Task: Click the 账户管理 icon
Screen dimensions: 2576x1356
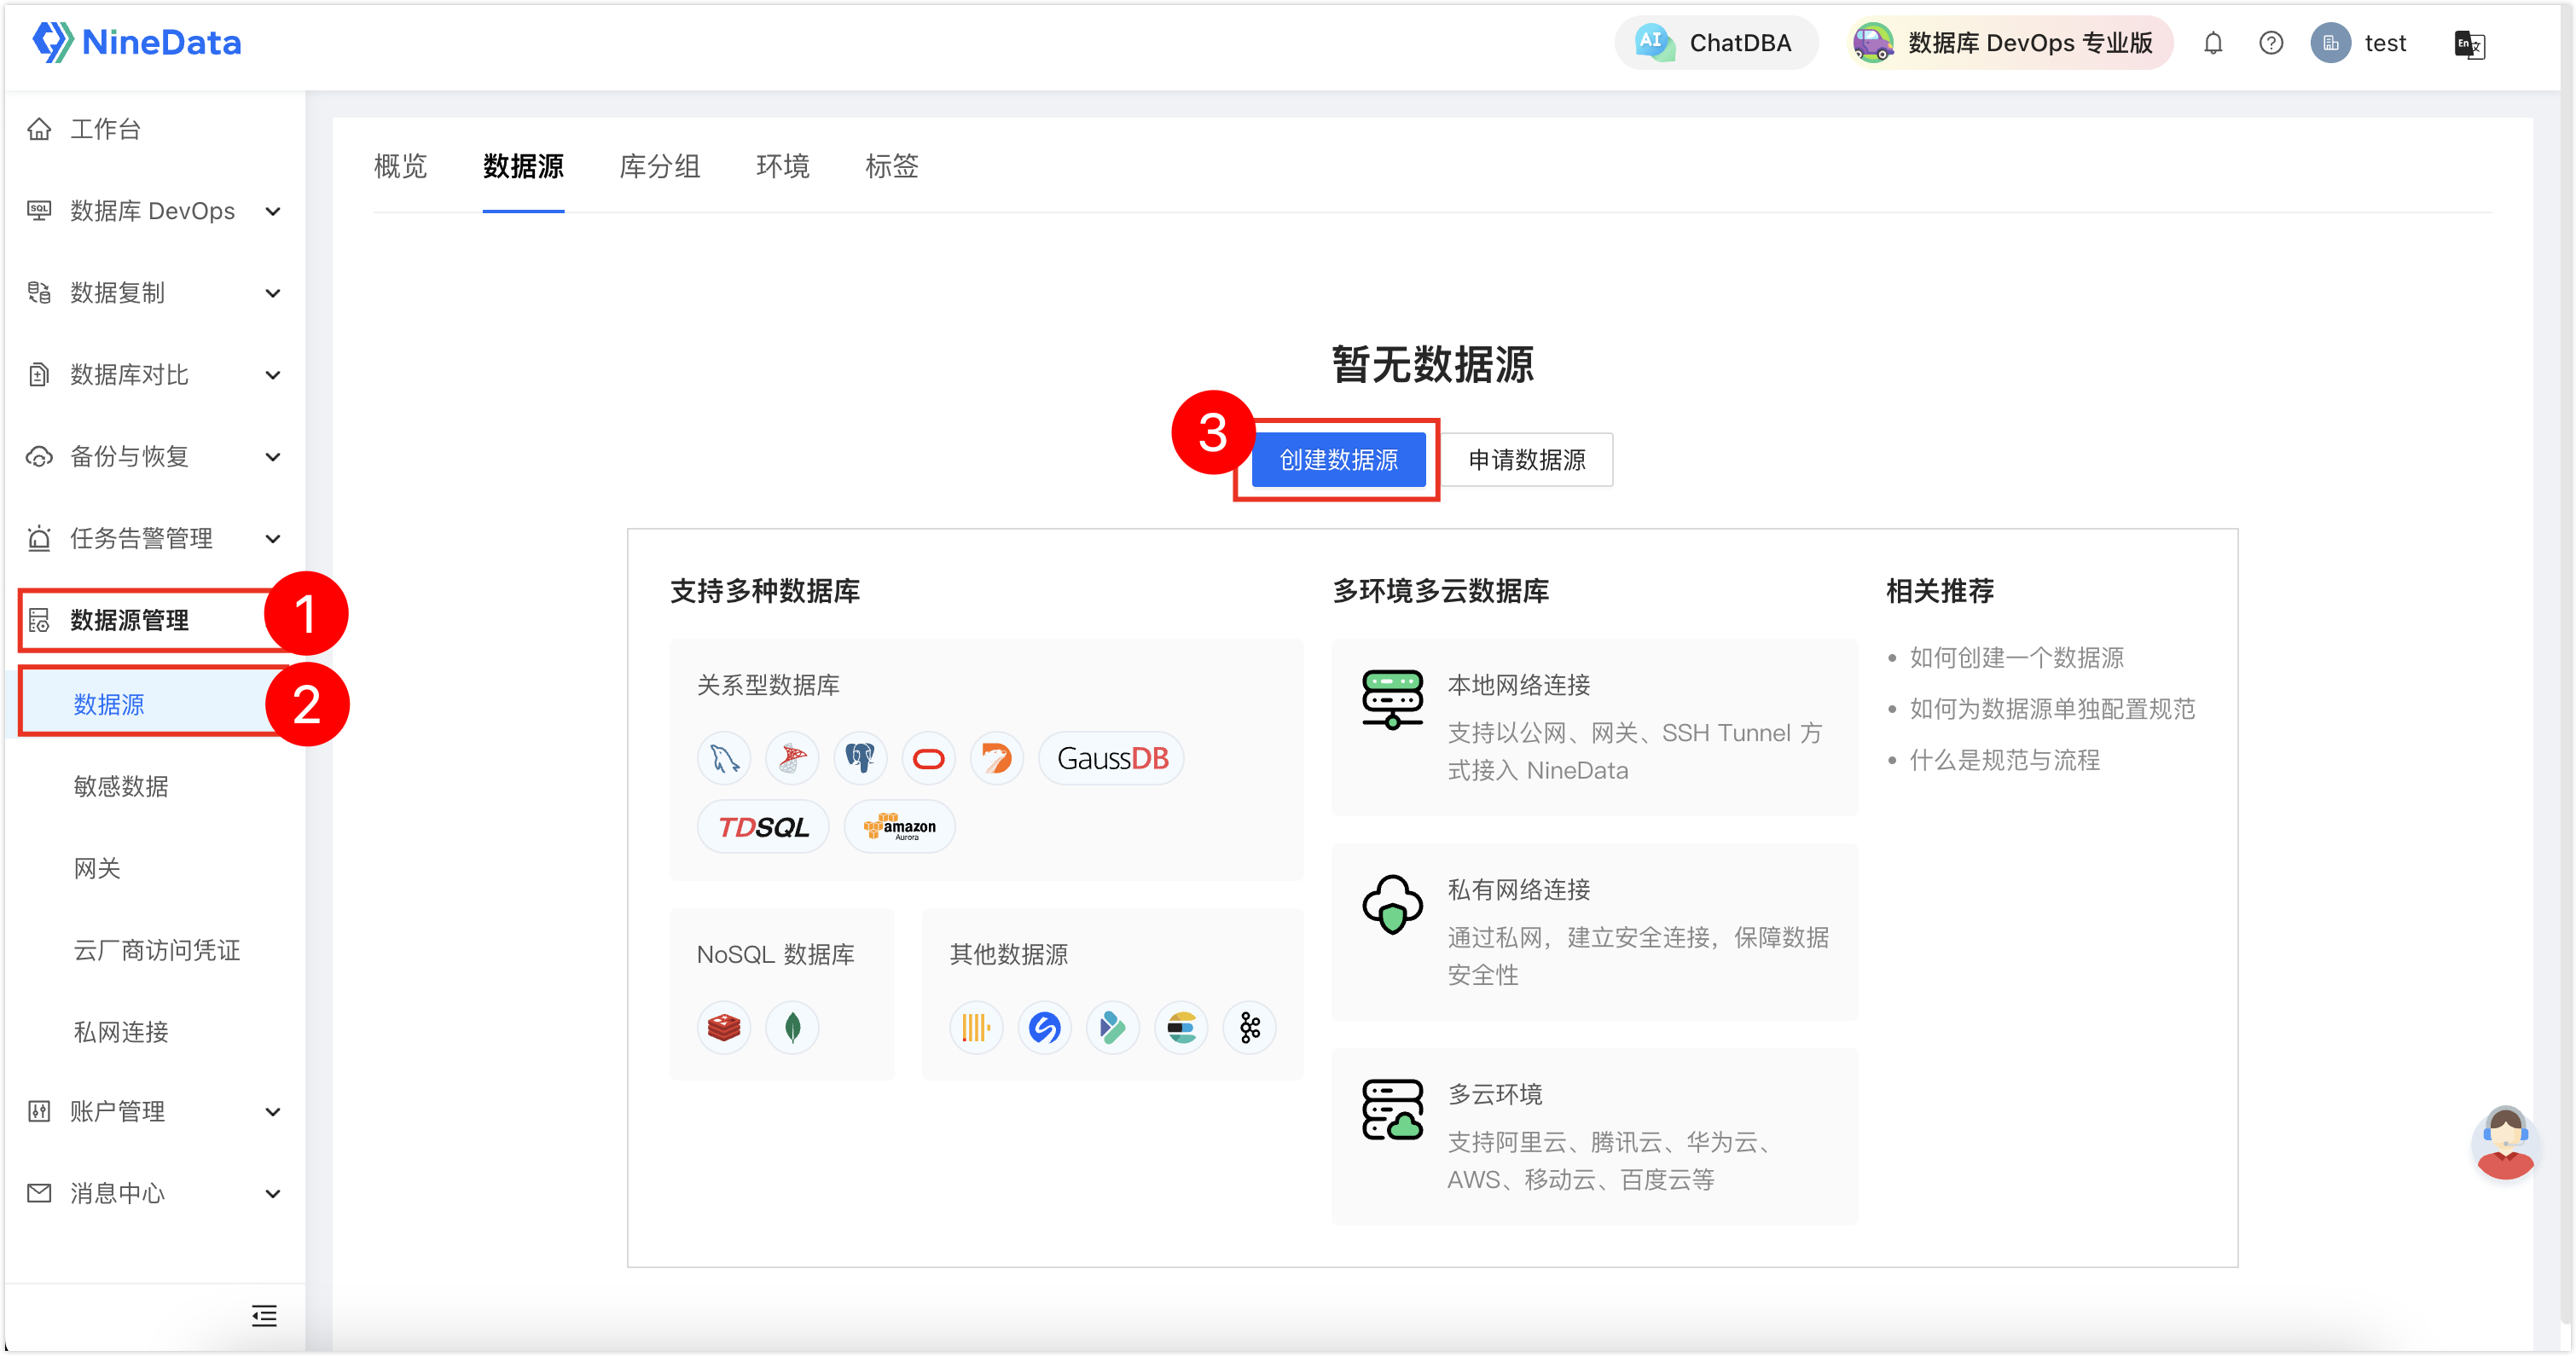Action: coord(39,1112)
